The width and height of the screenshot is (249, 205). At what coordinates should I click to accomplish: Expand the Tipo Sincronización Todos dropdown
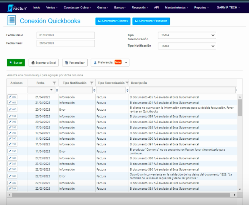coord(187,35)
